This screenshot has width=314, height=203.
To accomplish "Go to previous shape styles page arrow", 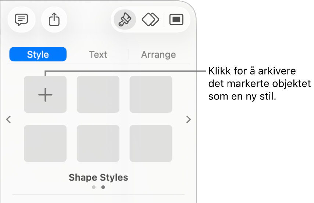I will point(9,119).
